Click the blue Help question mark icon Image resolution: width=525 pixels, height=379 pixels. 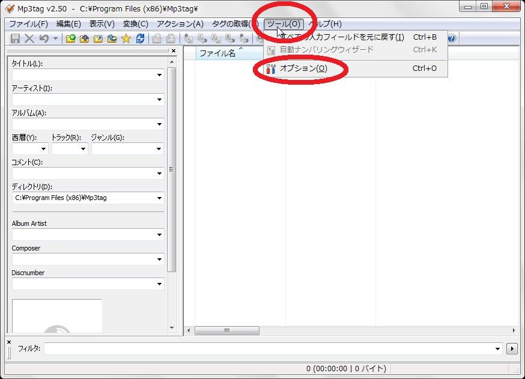point(452,38)
